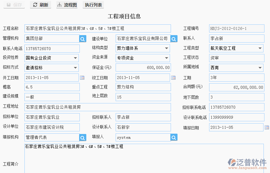270x173 pixels.
Task: Open the 资金来源 dropdown
Action: [166, 58]
